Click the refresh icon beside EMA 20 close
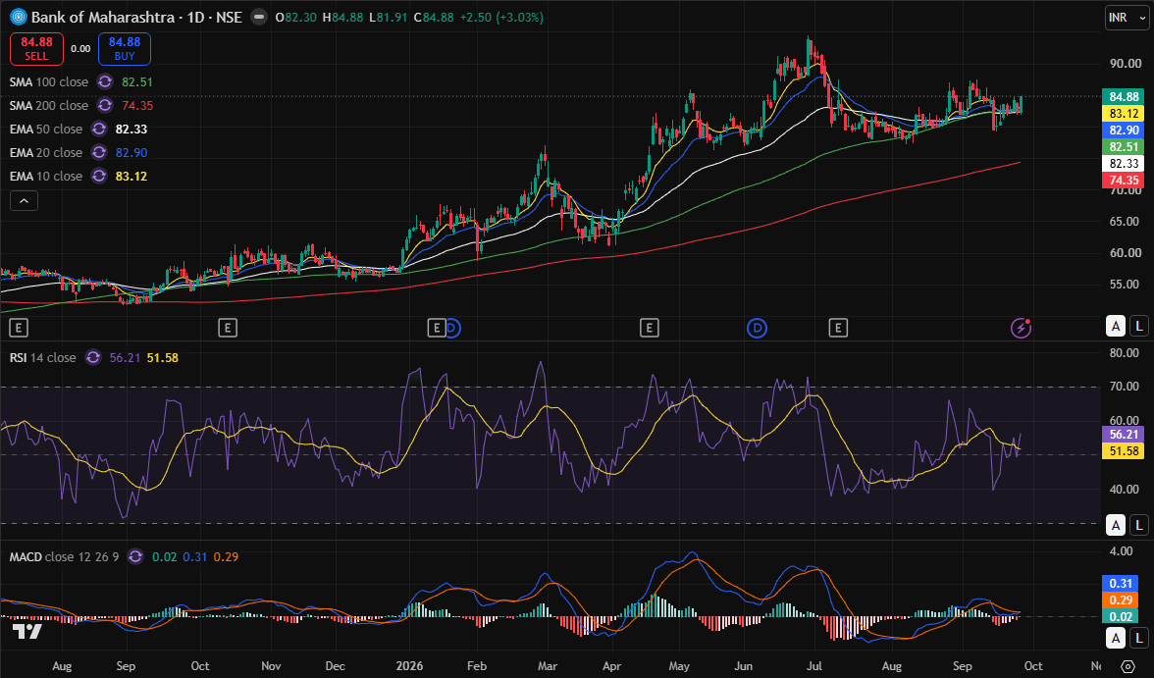The height and width of the screenshot is (678, 1154). click(x=98, y=152)
